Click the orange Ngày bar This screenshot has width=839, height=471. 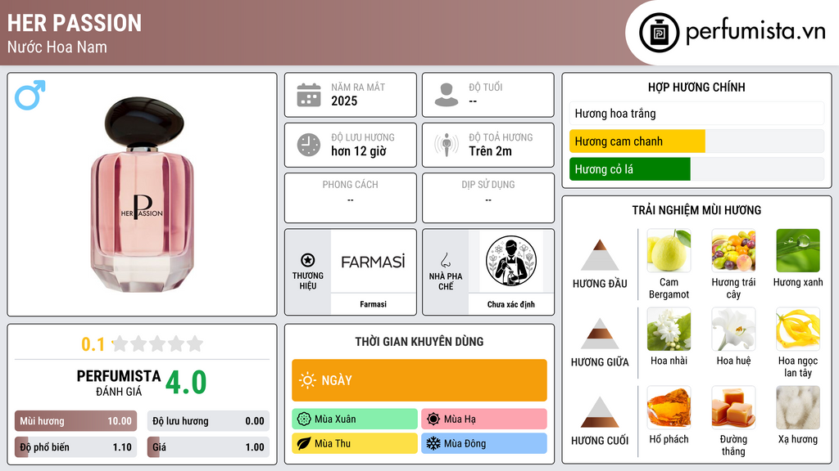419,380
